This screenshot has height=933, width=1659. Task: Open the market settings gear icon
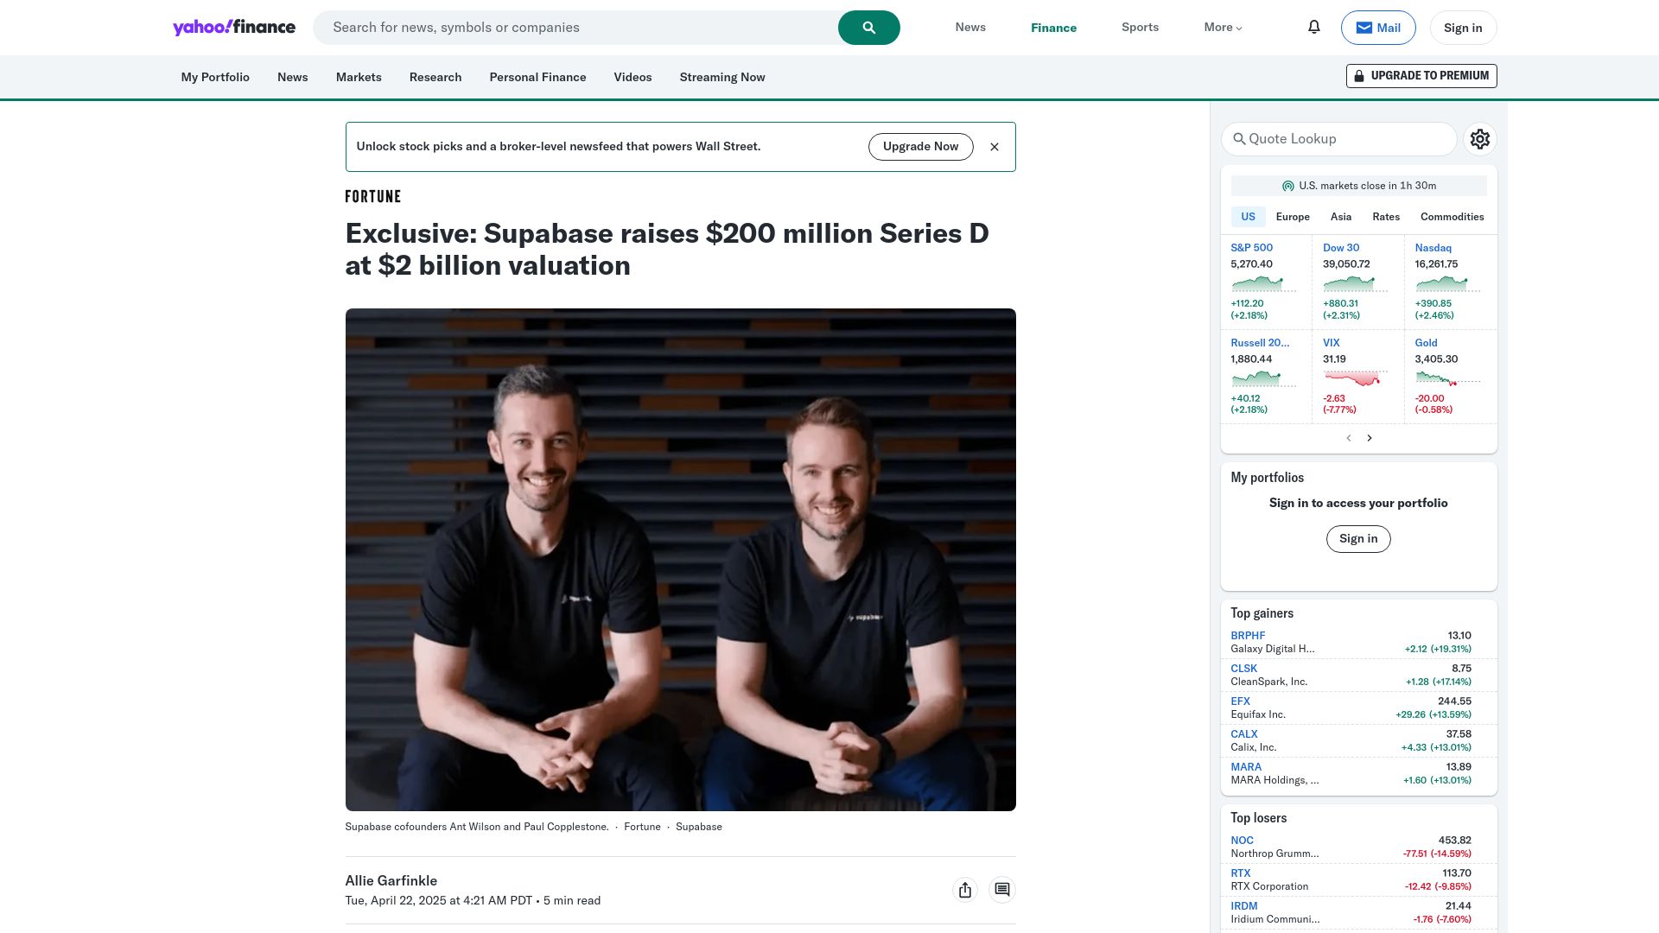(1480, 139)
